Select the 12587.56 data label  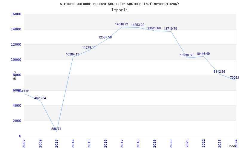pyautogui.click(x=105, y=37)
